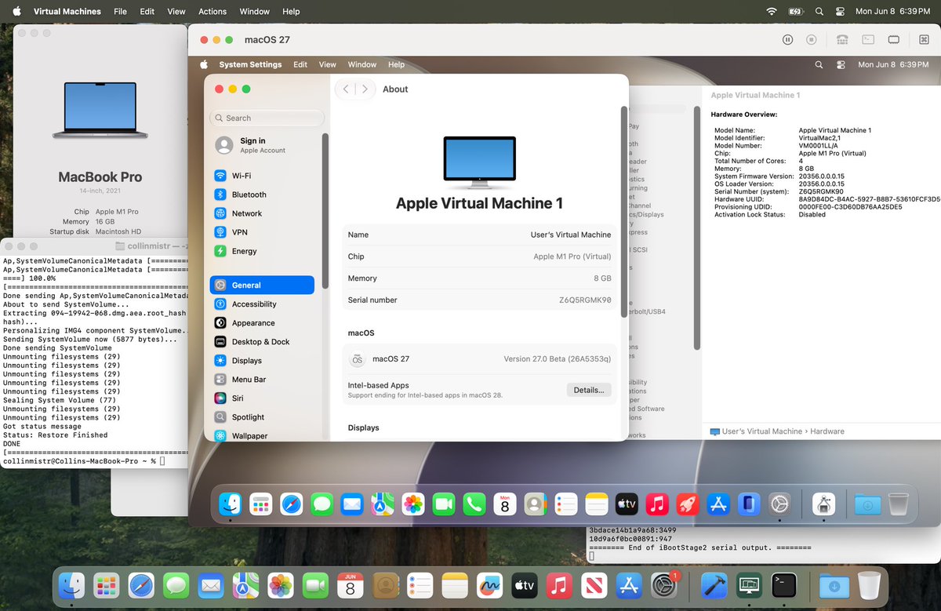The image size is (941, 611).
Task: Click the System Settings sidebar scrollbar
Action: (x=325, y=212)
